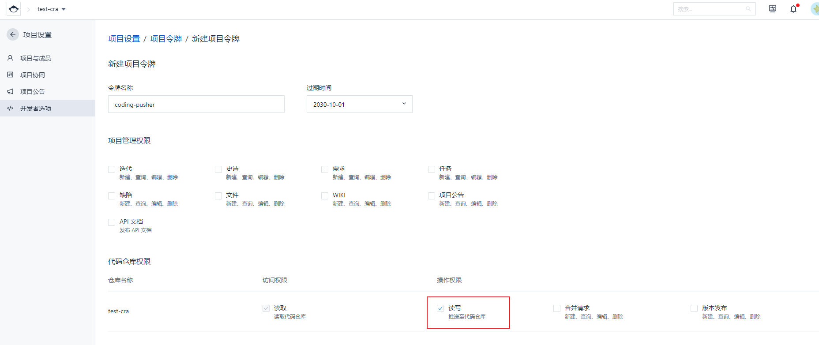Uncheck the 读写 push permission checkbox
The image size is (819, 345).
click(440, 308)
